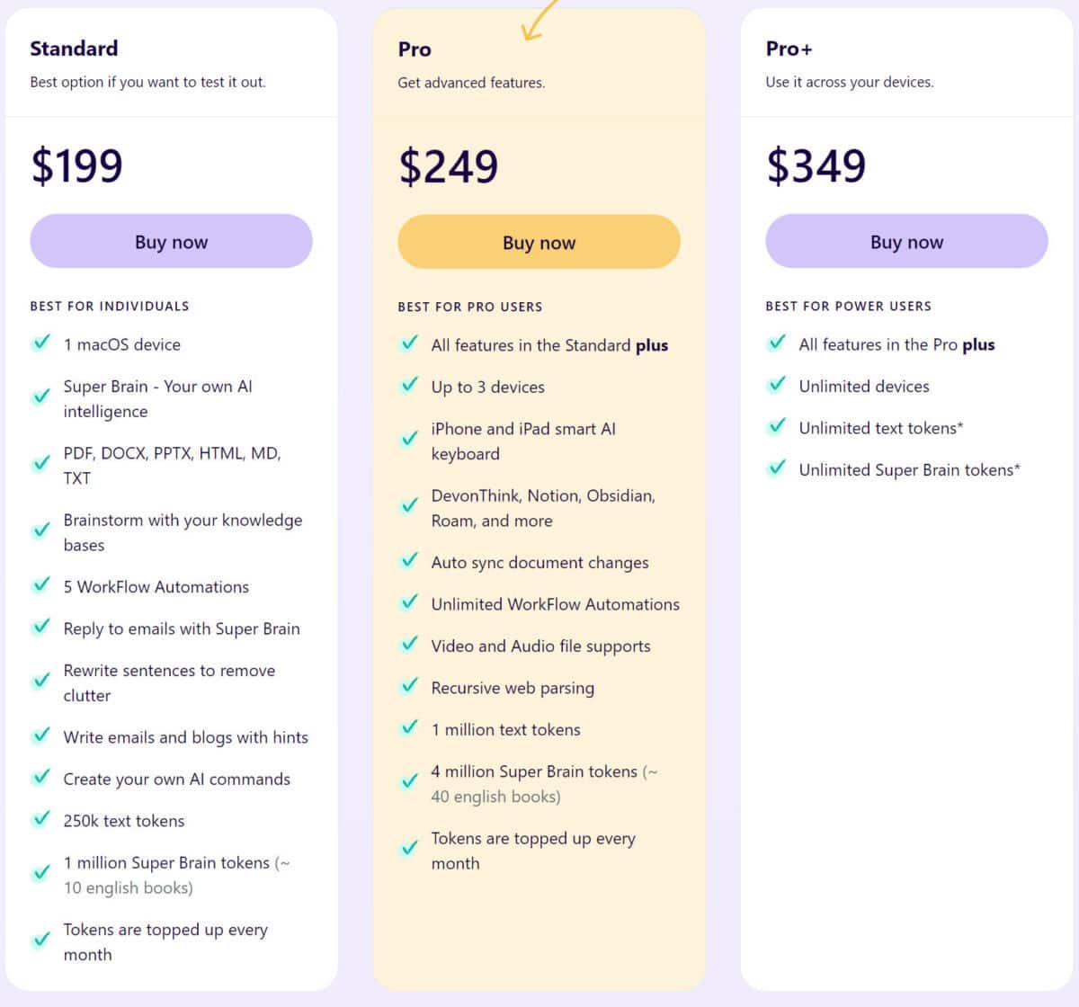The height and width of the screenshot is (1007, 1079).
Task: Click checkmark next to Recursive web parsing
Action: [409, 686]
